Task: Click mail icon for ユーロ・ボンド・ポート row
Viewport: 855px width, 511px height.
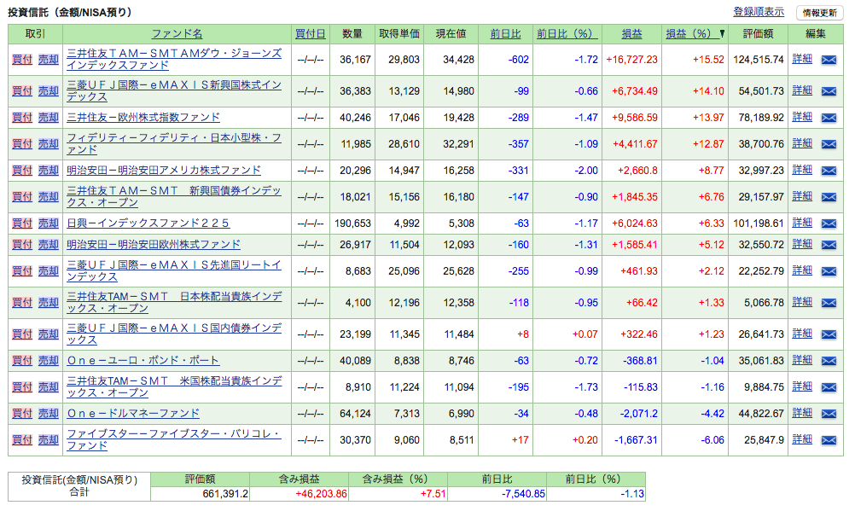Action: click(829, 361)
